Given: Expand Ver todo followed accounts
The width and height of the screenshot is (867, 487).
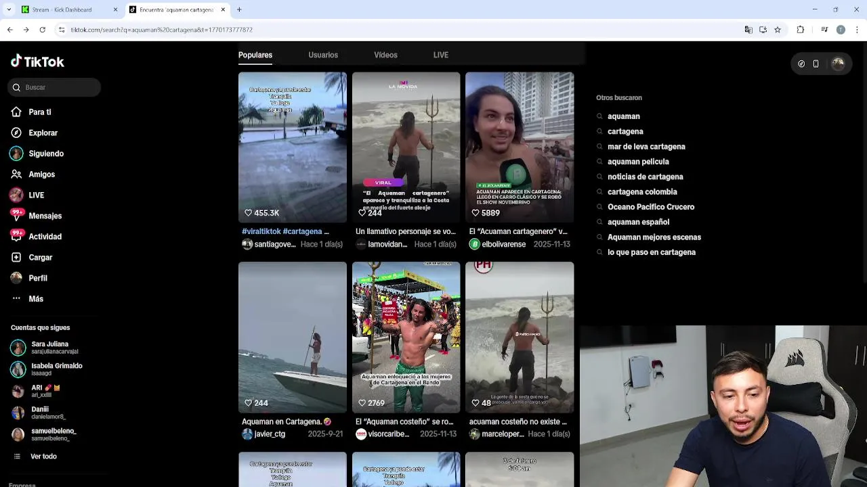Looking at the screenshot, I should pos(36,457).
